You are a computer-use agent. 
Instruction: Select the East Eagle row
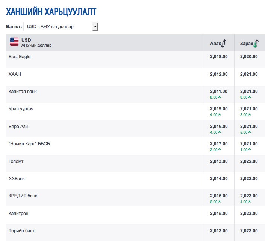(20, 57)
